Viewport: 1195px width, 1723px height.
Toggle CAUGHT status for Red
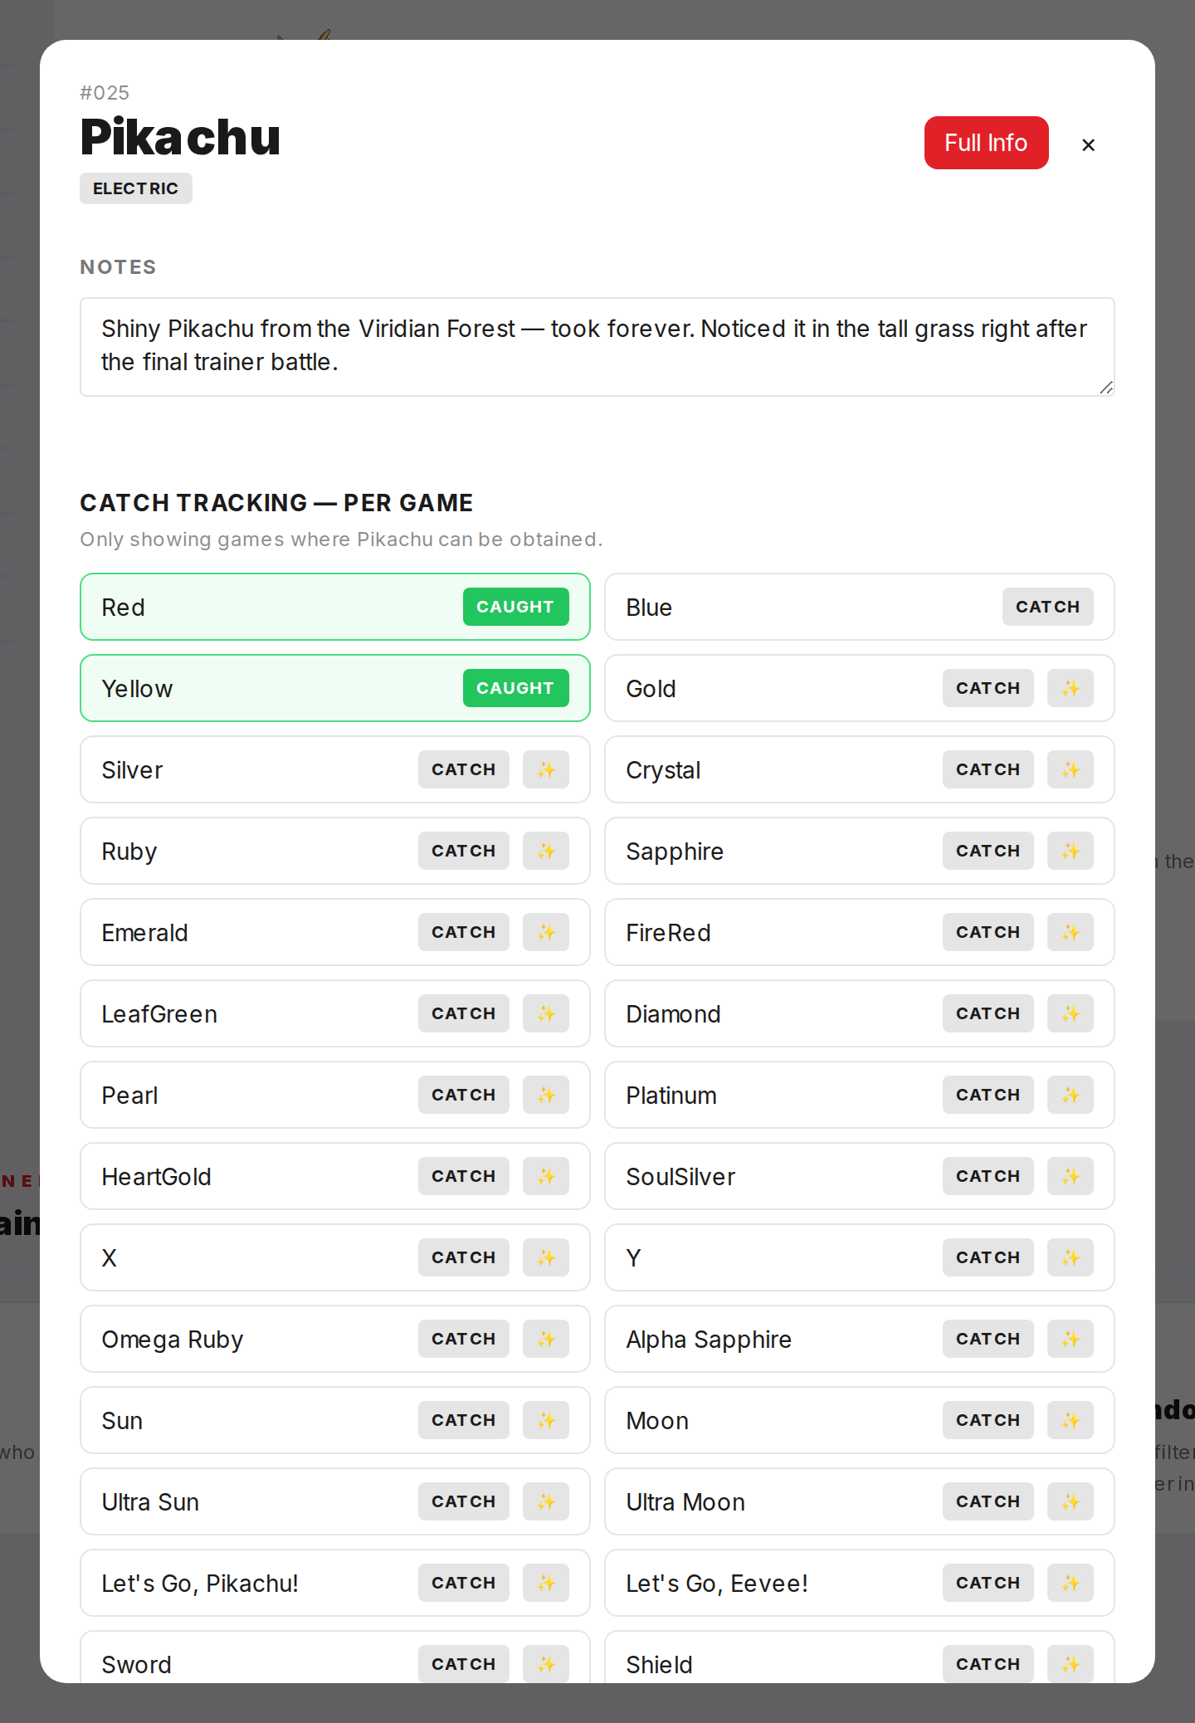pos(515,607)
